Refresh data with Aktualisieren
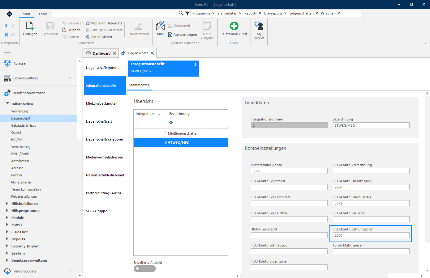 (x=99, y=37)
